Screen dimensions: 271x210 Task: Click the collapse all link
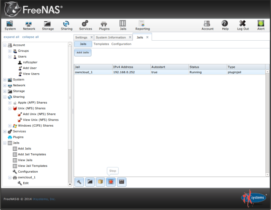point(30,37)
